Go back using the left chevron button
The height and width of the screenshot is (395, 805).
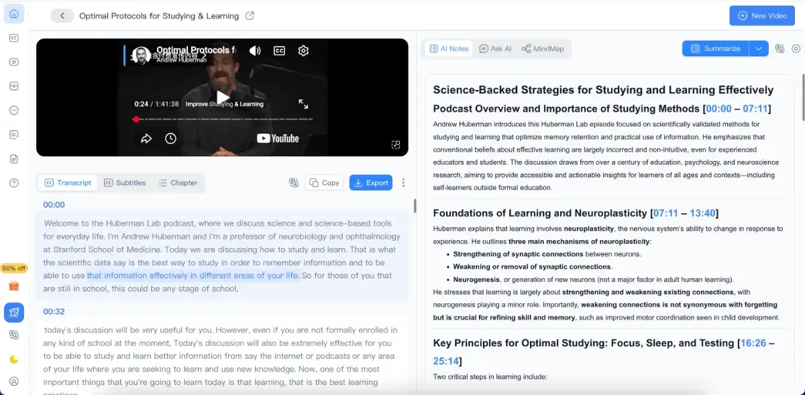point(62,15)
